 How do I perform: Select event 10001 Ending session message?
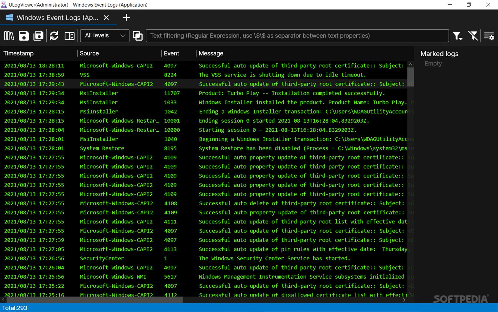284,121
